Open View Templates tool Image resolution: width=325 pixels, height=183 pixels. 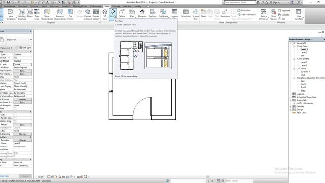[x=11, y=14]
